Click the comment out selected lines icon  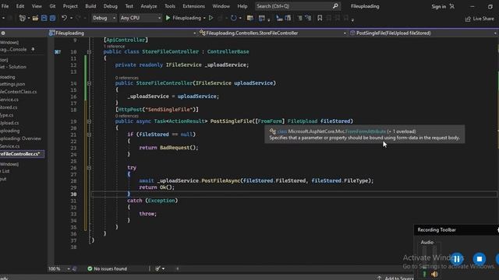click(x=299, y=18)
